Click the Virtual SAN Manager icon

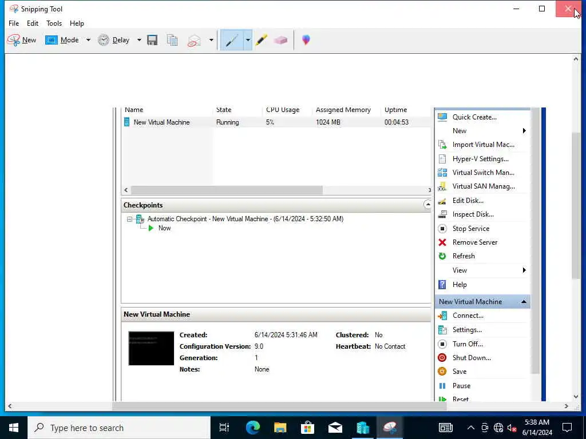pyautogui.click(x=442, y=186)
